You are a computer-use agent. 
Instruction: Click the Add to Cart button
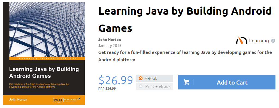[227, 82]
